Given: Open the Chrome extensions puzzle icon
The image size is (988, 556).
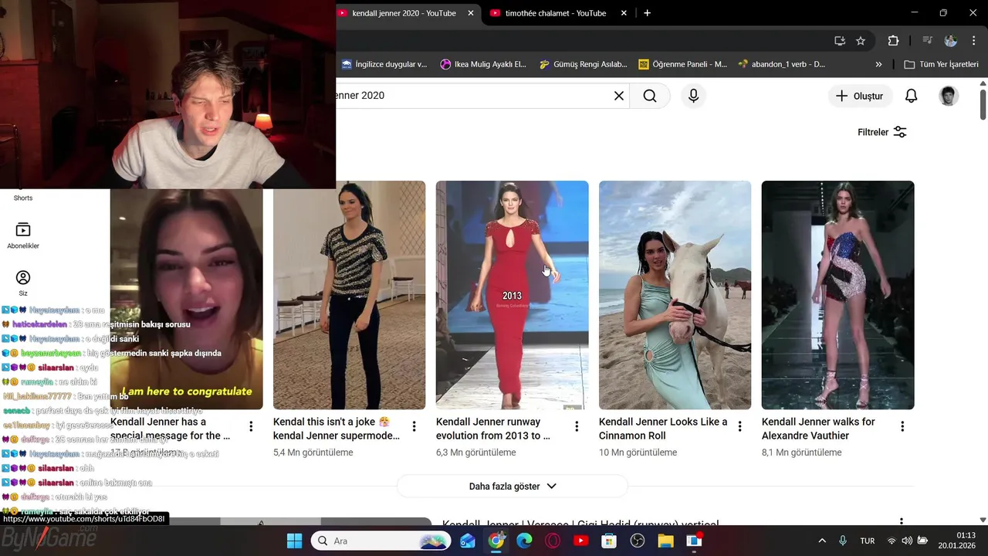Looking at the screenshot, I should click(893, 41).
